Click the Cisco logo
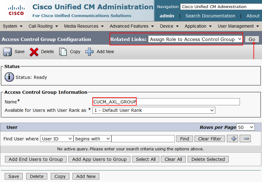262x182 pixels. (16, 10)
